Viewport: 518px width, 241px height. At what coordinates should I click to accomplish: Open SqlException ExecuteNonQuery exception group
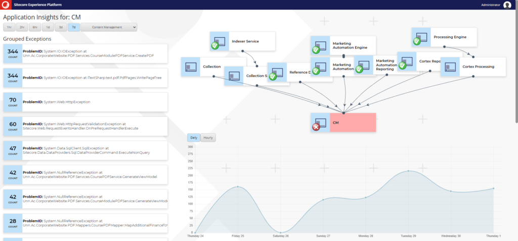[85, 150]
